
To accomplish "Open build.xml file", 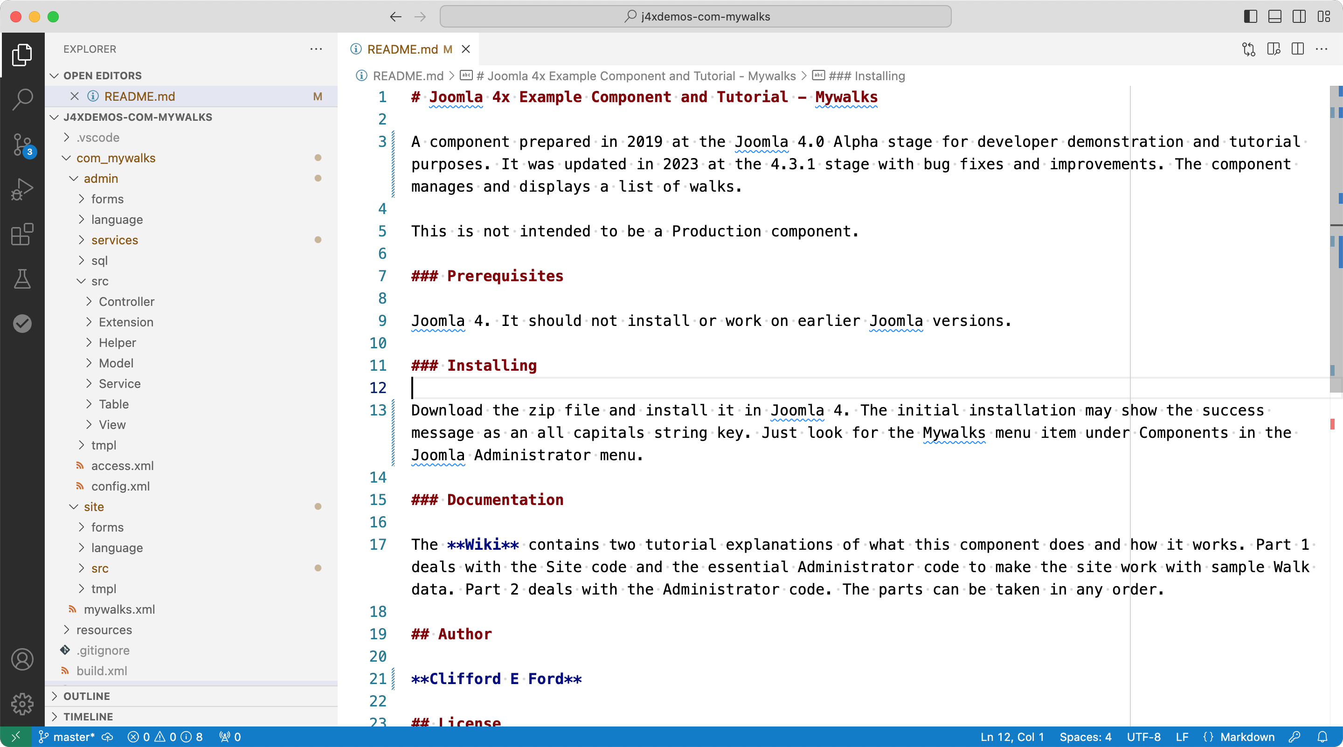I will (x=102, y=671).
